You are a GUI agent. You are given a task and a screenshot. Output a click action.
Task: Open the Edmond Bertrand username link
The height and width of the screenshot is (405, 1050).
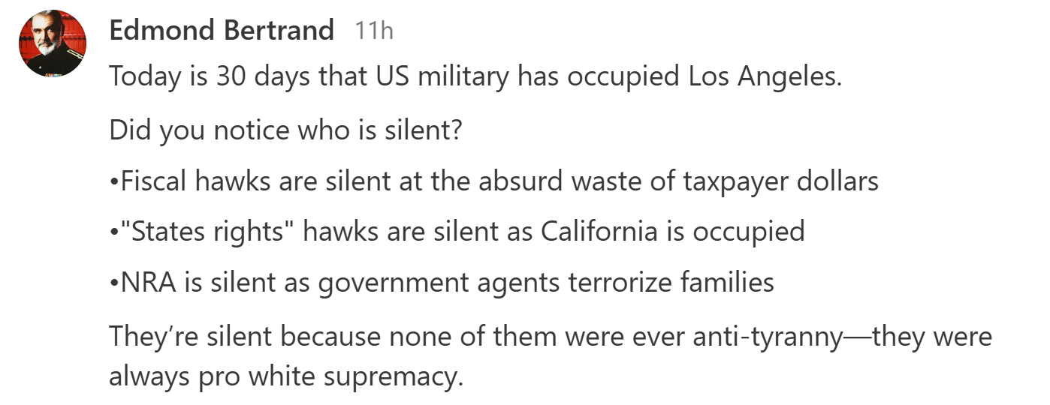222,31
